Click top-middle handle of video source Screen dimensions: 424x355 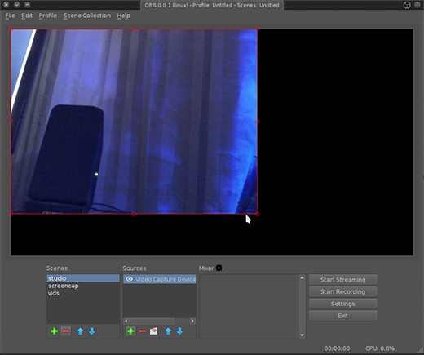coord(135,29)
